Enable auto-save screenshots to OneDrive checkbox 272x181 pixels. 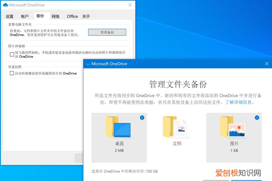pyautogui.click(x=12, y=73)
